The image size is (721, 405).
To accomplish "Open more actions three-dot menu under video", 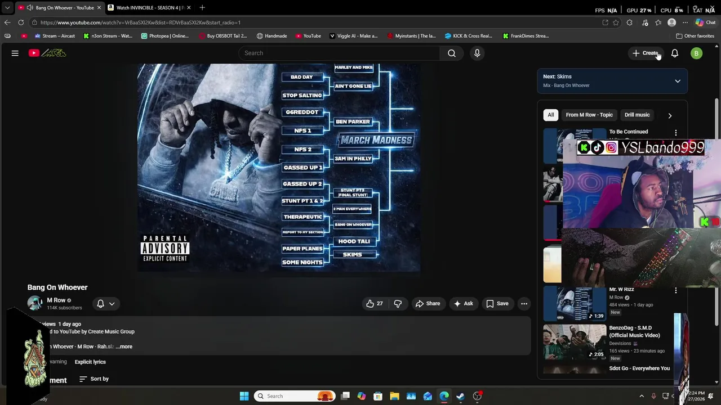I will point(524,304).
